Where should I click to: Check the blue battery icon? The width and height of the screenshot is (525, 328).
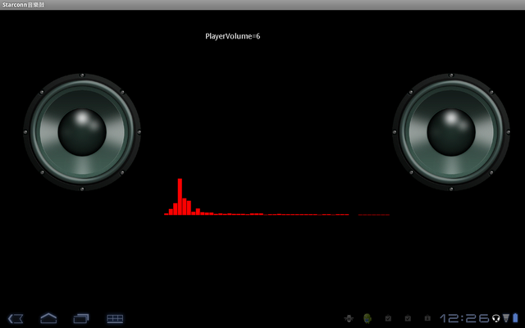pyautogui.click(x=516, y=317)
